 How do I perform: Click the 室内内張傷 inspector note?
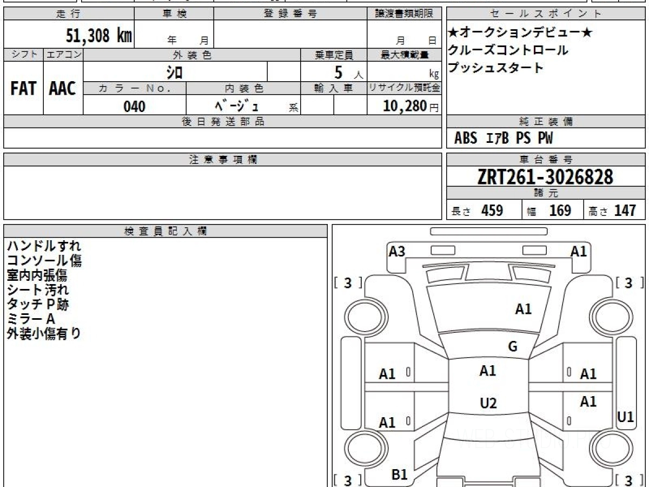click(37, 275)
